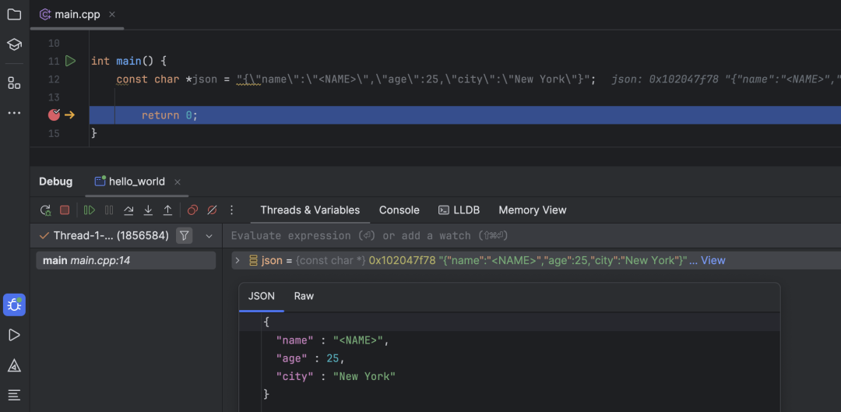The height and width of the screenshot is (412, 841).
Task: Click the inline json debug hint on line 12
Action: 725,79
